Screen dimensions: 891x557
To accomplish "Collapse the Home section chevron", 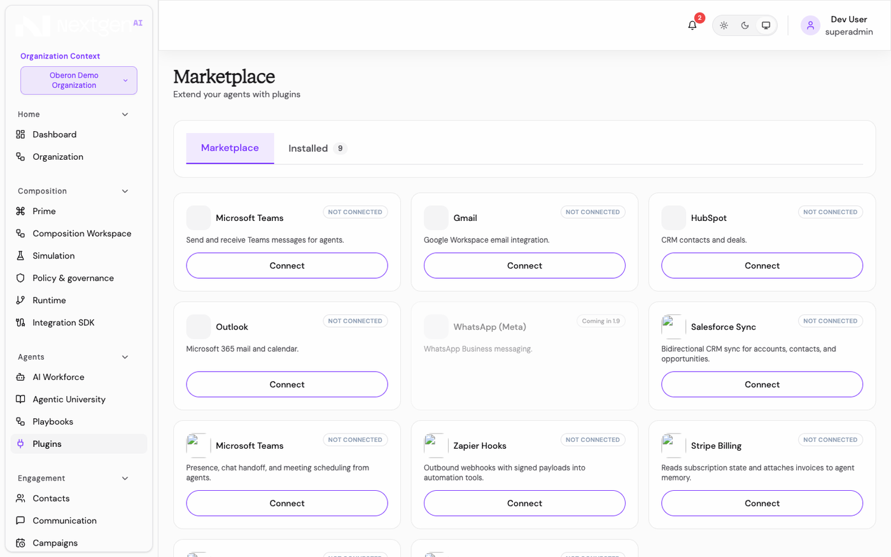I will pos(125,115).
